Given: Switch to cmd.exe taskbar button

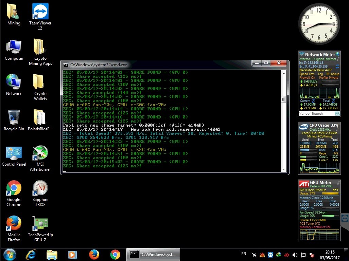Looking at the screenshot, I should [x=153, y=254].
